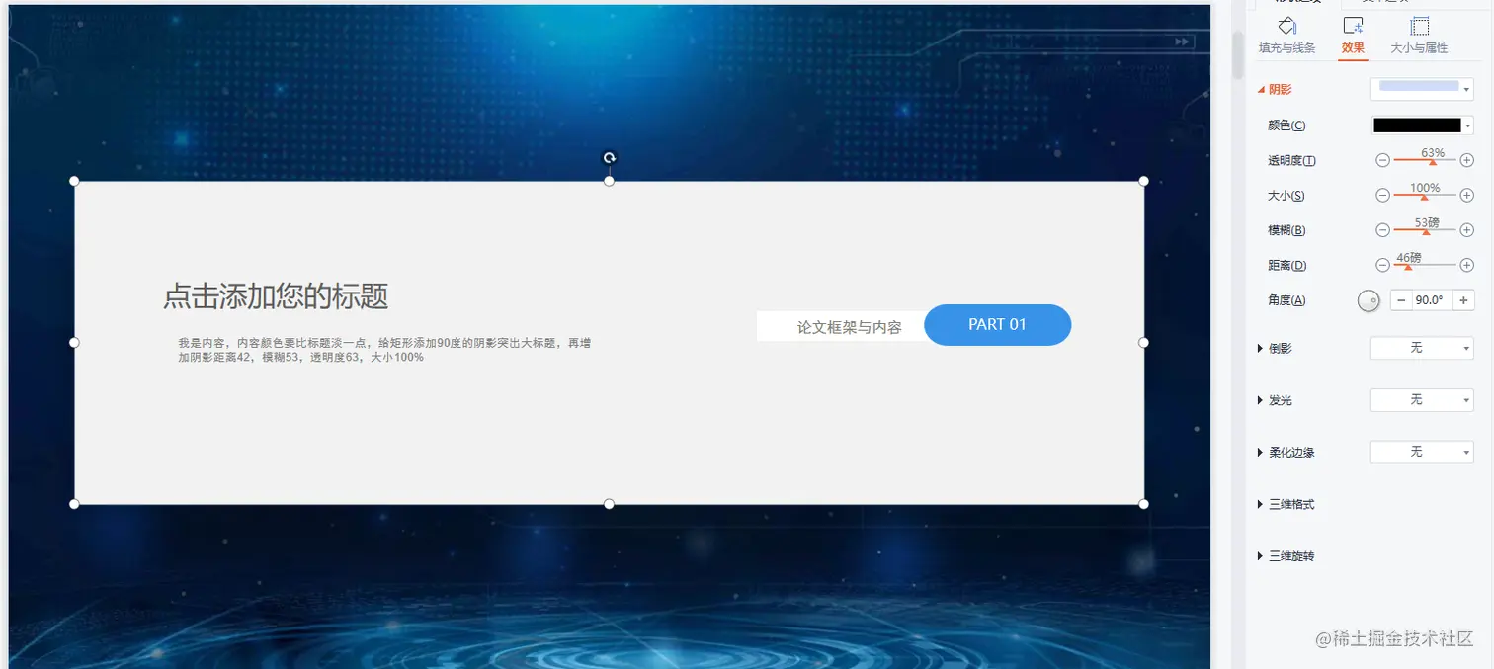The width and height of the screenshot is (1494, 669).
Task: Click the top-left resize handle of rectangle
Action: tap(74, 181)
